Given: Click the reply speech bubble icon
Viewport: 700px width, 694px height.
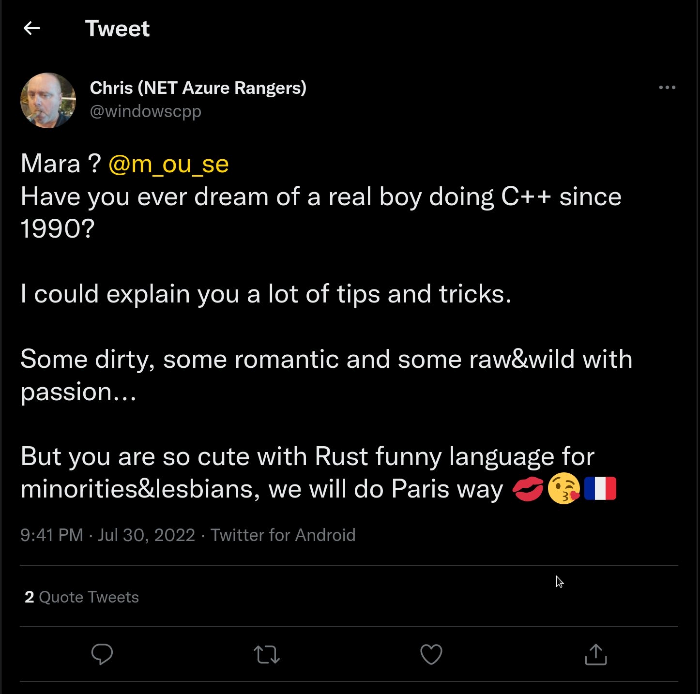Looking at the screenshot, I should coord(102,654).
